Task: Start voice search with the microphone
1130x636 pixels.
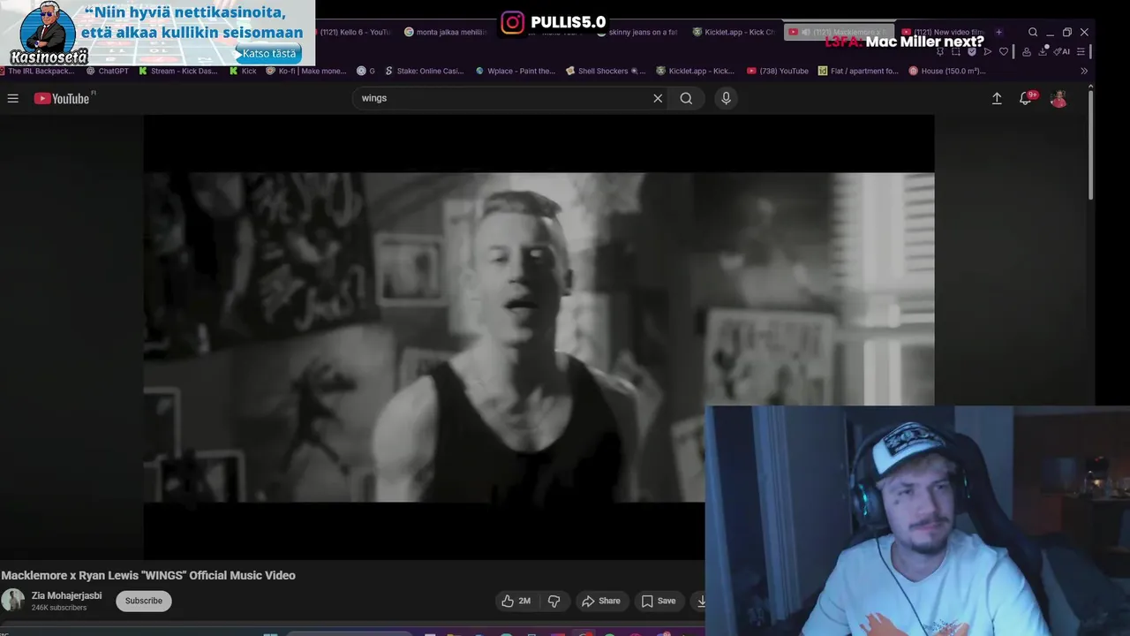Action: pyautogui.click(x=726, y=98)
